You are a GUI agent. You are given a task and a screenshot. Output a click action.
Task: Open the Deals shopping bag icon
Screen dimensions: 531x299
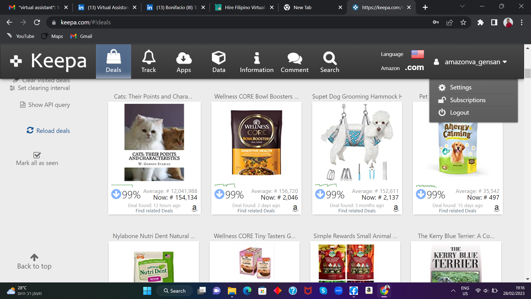[113, 57]
